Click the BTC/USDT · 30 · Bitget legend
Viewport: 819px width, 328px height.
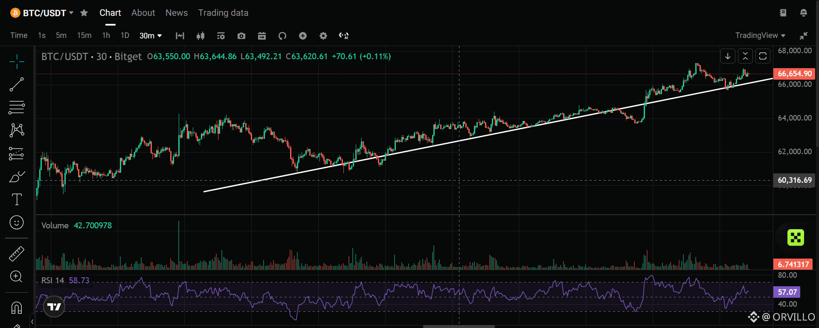point(91,57)
